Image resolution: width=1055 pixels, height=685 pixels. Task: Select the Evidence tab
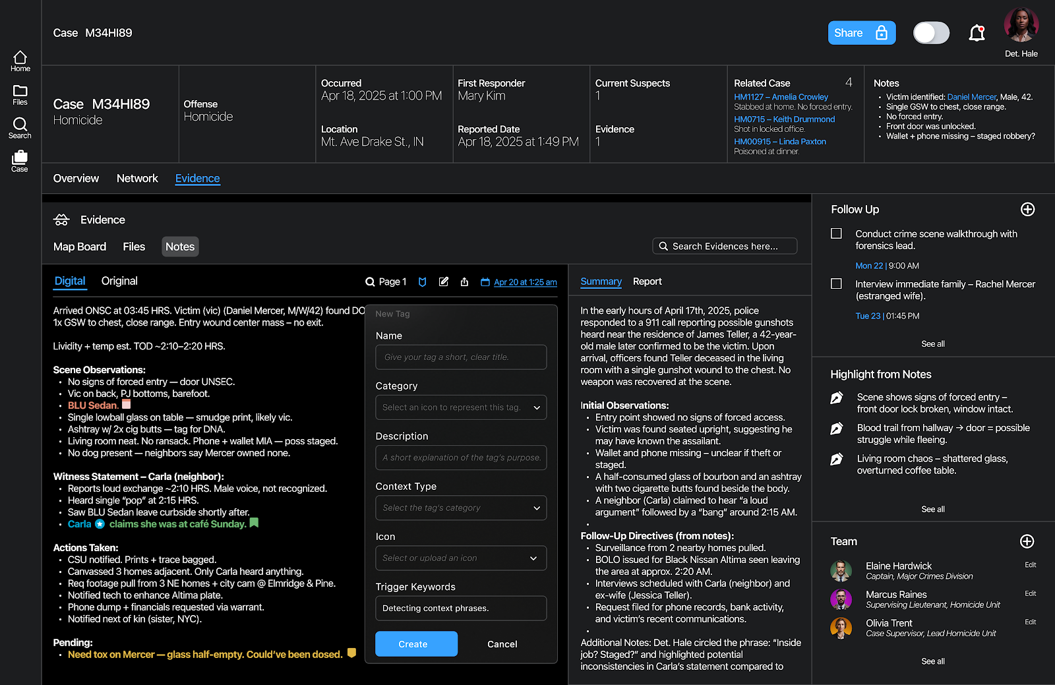197,179
